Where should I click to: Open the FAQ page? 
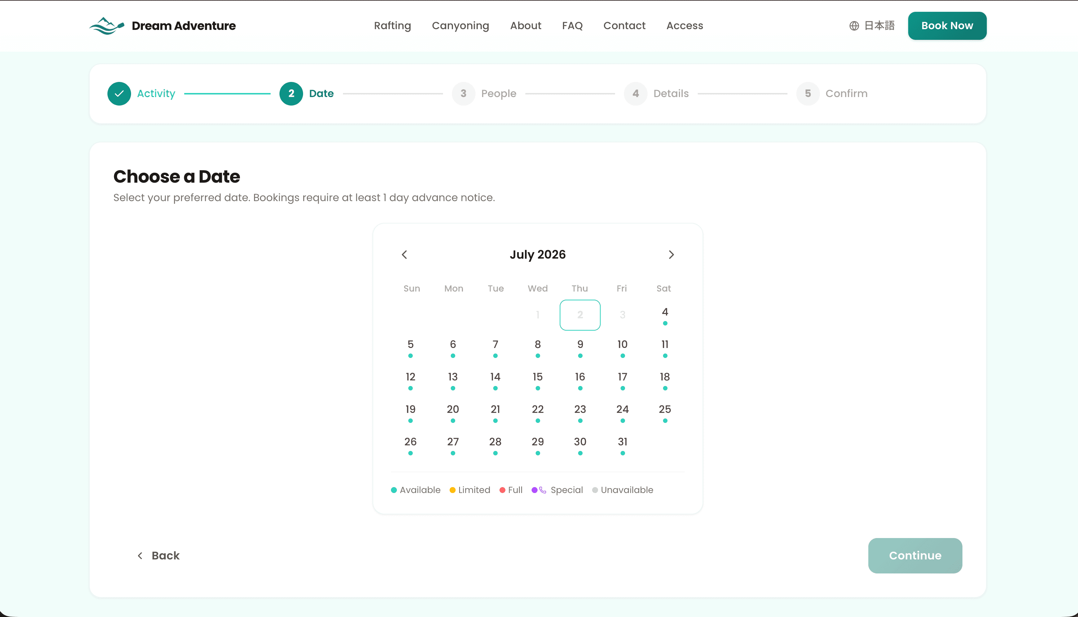point(572,26)
